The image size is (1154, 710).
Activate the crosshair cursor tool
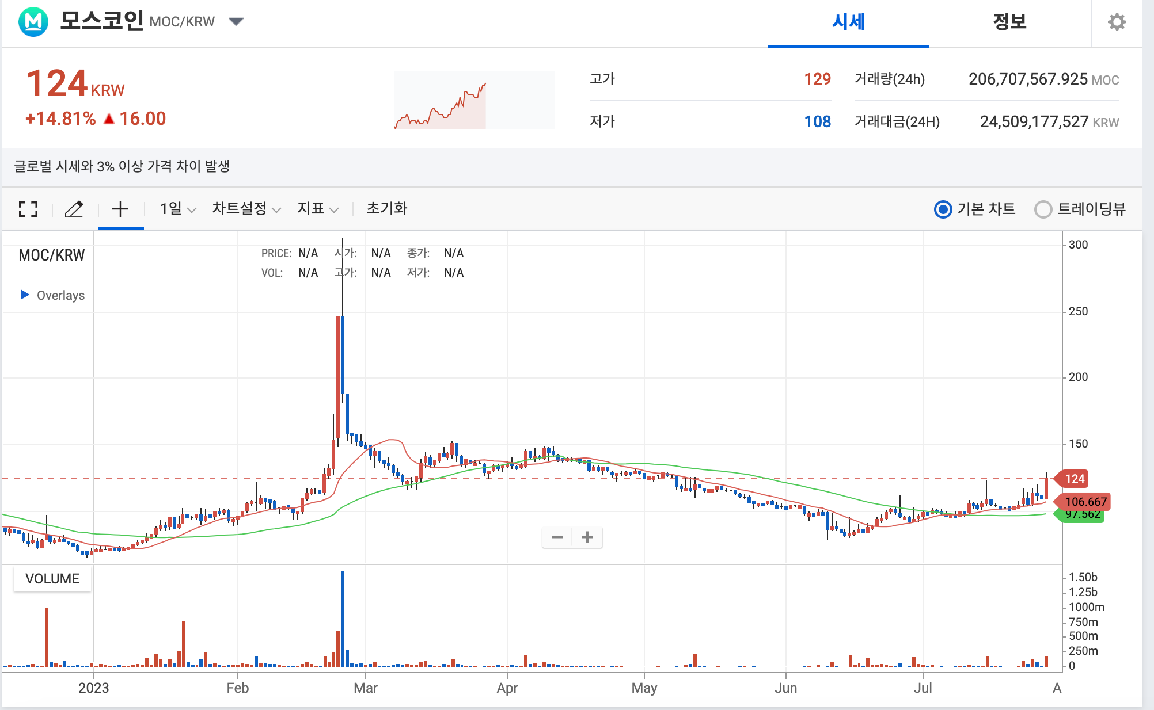120,209
